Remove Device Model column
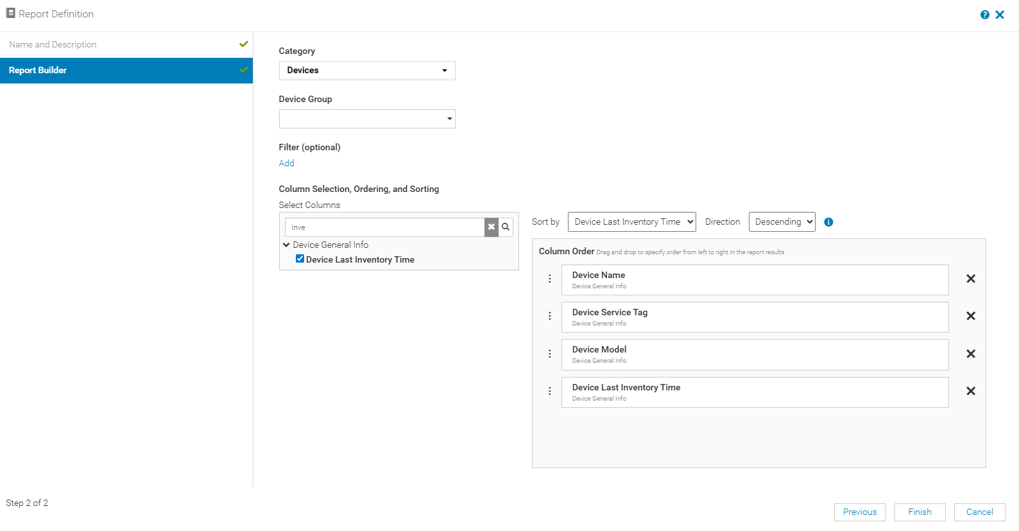 pyautogui.click(x=970, y=354)
